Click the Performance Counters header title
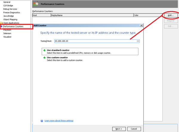This screenshot has height=132, width=179. pyautogui.click(x=53, y=4)
